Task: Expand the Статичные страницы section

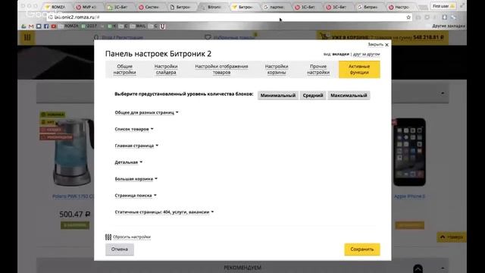Action: coord(164,212)
